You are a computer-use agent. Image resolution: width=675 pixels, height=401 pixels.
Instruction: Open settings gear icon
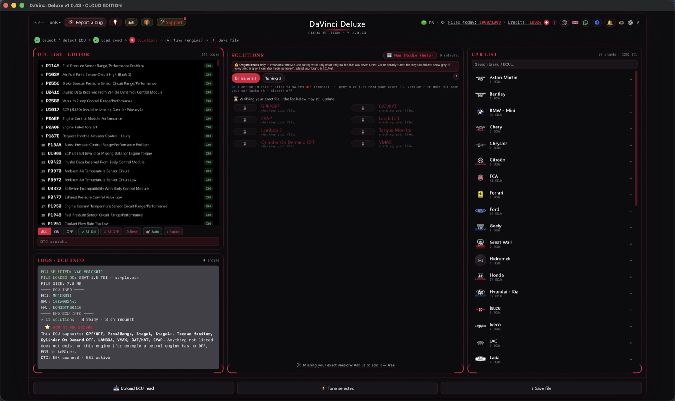630,23
